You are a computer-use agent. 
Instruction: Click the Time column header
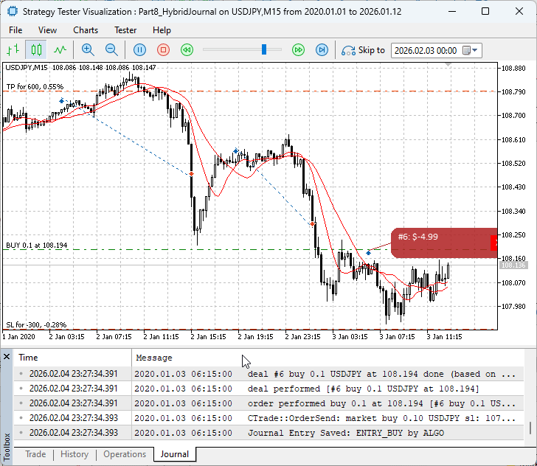coord(72,358)
